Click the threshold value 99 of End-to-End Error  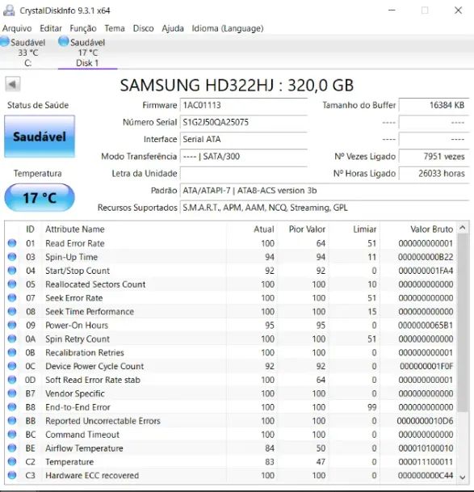[371, 407]
